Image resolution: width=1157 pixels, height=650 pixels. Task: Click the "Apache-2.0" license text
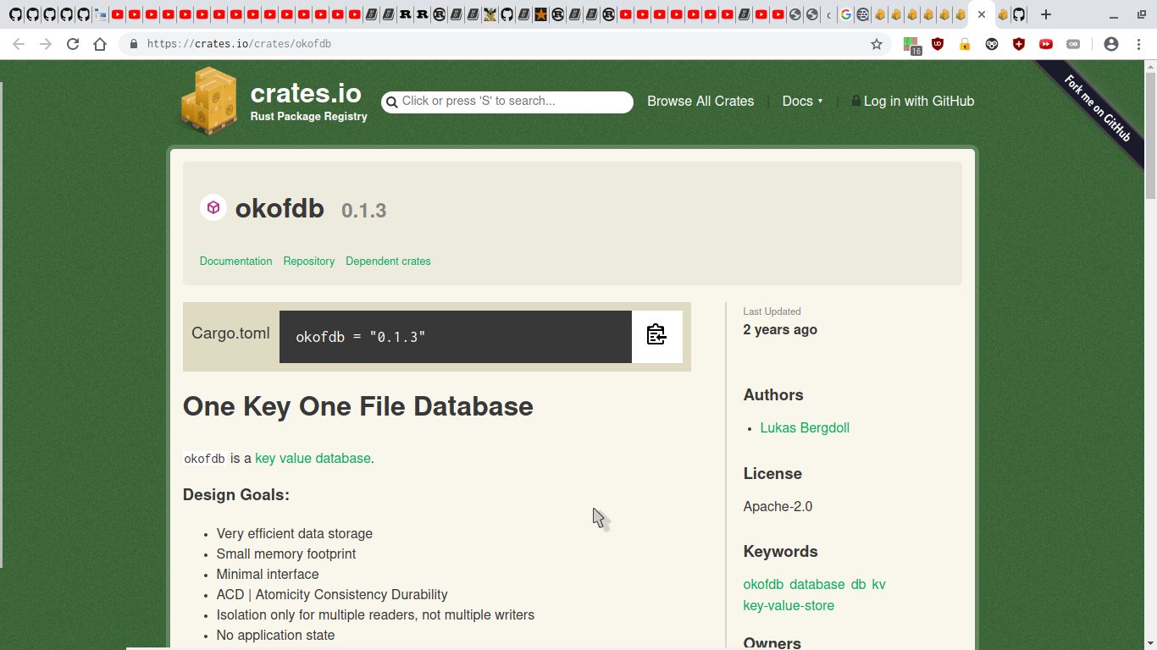pos(778,506)
